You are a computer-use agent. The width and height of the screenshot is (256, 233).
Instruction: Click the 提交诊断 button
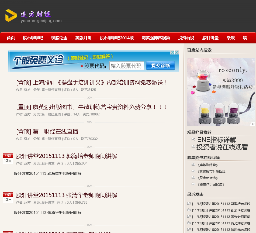pos(161,66)
